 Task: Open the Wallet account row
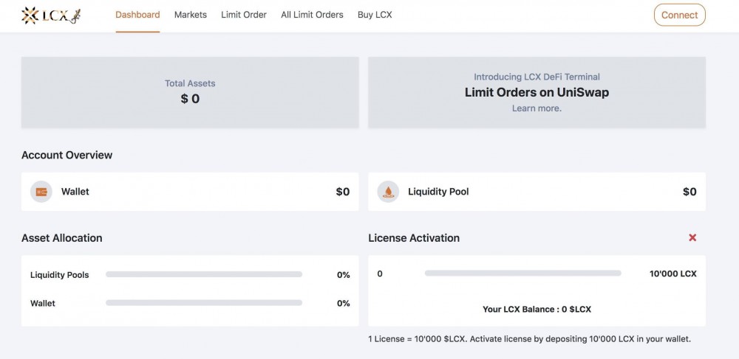190,192
